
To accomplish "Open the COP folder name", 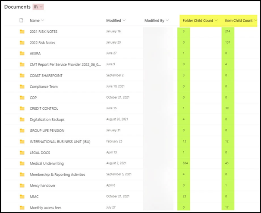I will [x=33, y=98].
